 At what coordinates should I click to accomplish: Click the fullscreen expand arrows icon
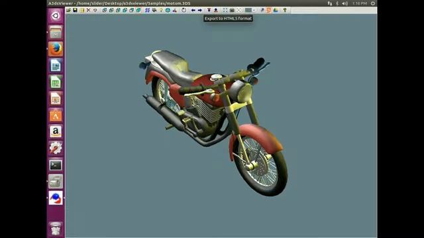point(225,11)
